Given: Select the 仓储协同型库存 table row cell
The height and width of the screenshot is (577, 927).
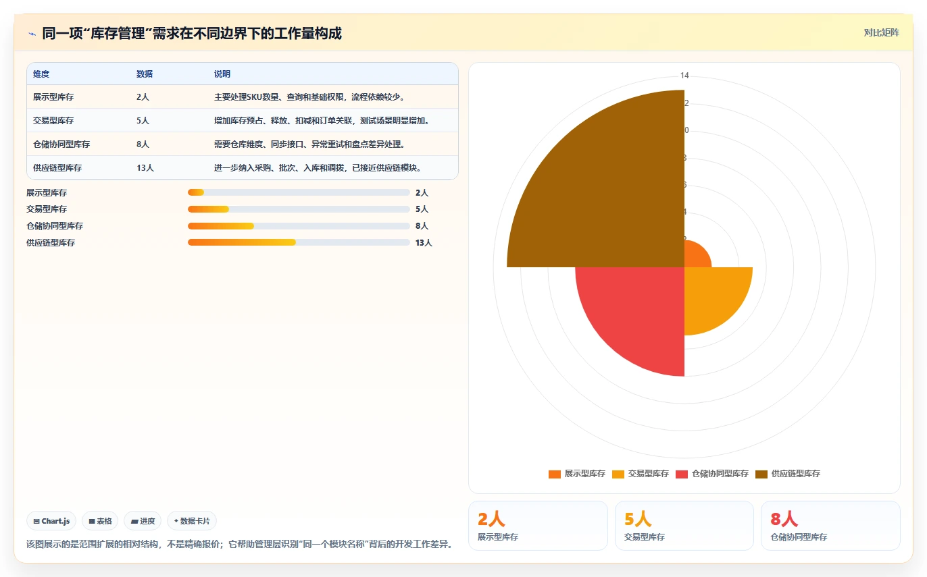Looking at the screenshot, I should pyautogui.click(x=61, y=144).
